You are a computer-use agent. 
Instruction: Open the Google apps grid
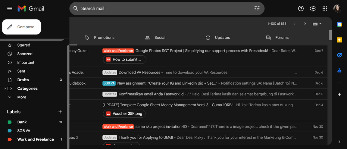325,8
